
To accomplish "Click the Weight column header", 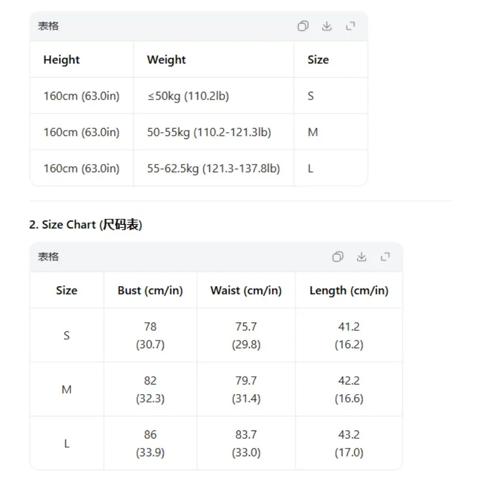I will tap(166, 60).
